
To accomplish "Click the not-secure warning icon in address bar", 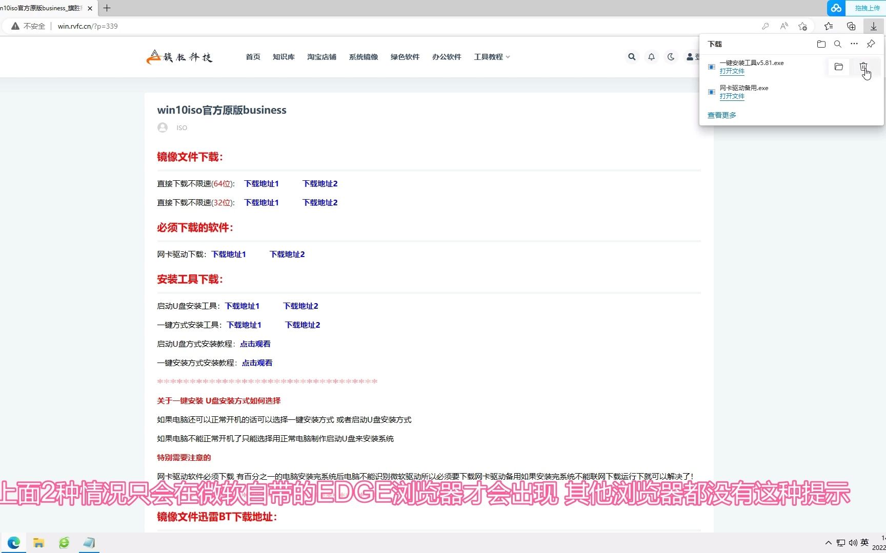I will pyautogui.click(x=15, y=26).
